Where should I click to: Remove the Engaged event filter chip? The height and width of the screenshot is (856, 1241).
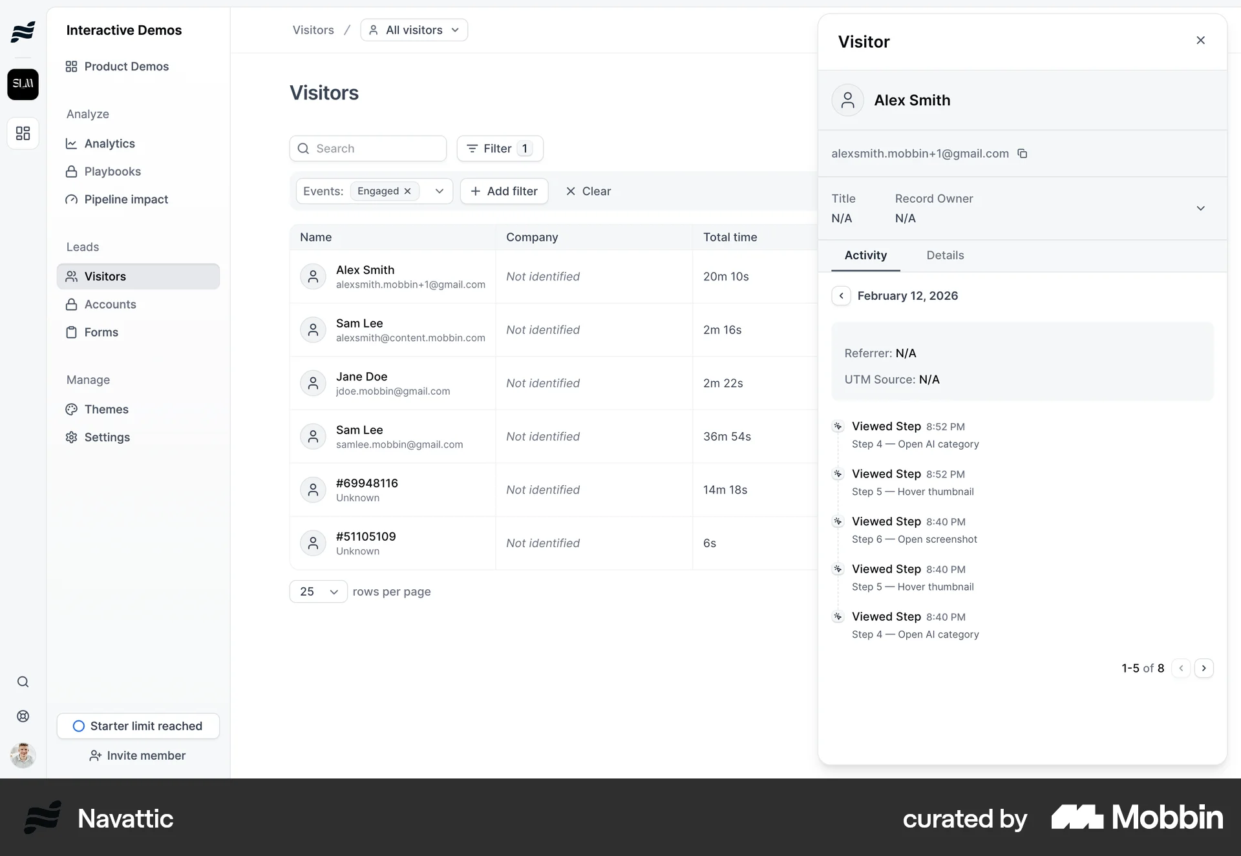pyautogui.click(x=407, y=191)
